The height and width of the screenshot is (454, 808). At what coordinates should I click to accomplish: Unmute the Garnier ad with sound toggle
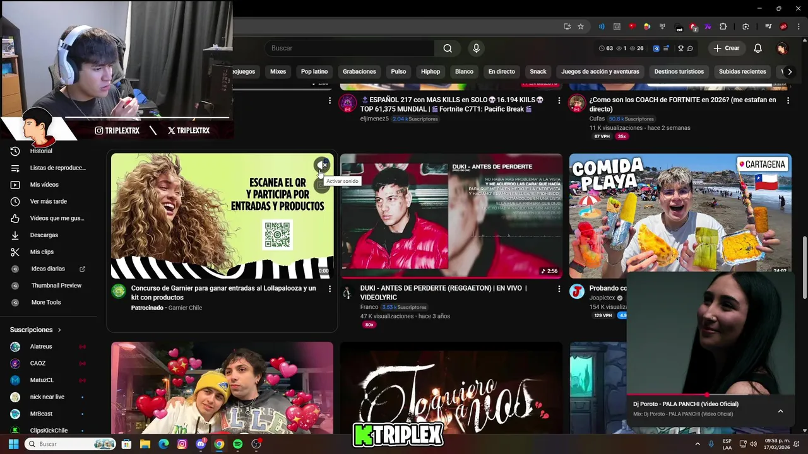click(322, 165)
